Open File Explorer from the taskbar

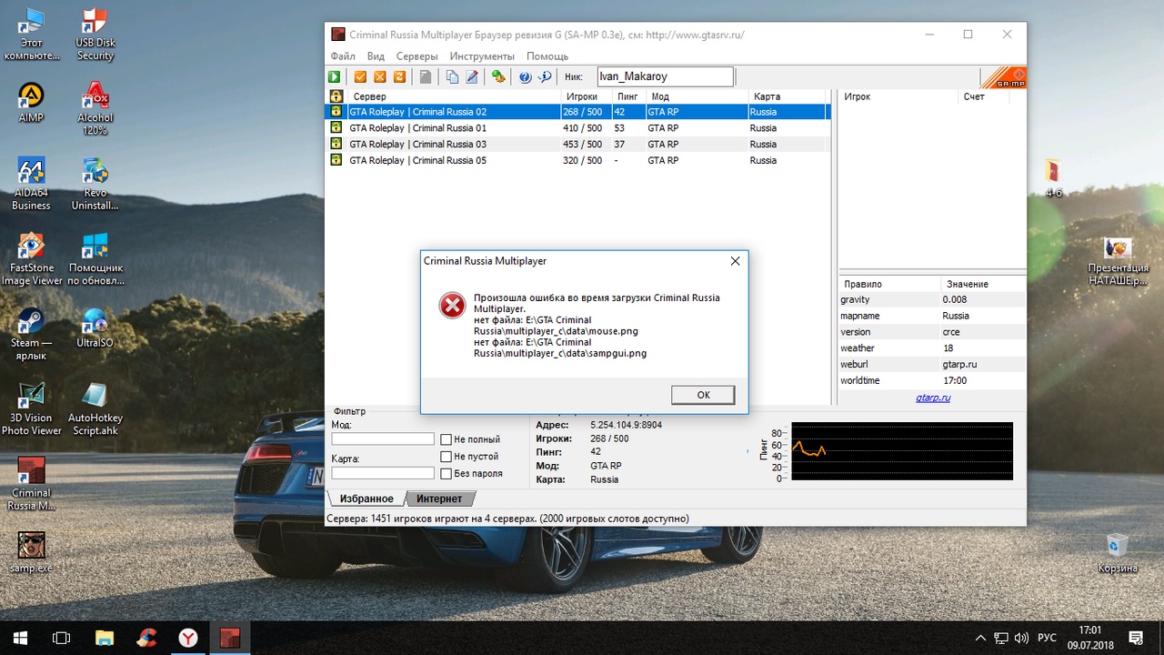point(104,638)
